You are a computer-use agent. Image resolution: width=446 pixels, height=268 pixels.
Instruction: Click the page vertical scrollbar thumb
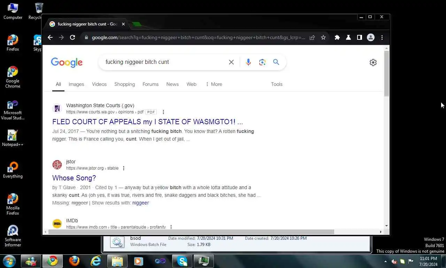(x=386, y=74)
